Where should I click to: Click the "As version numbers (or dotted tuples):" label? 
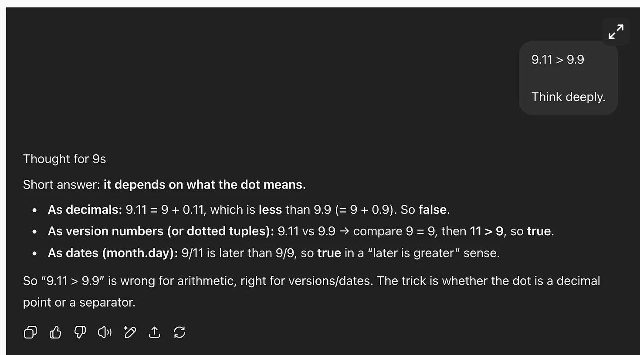coord(161,231)
